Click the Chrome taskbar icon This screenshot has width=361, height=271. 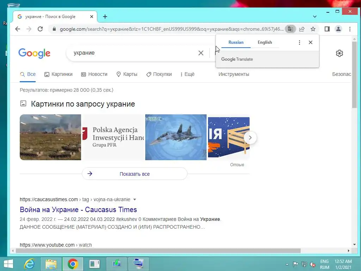tap(73, 264)
